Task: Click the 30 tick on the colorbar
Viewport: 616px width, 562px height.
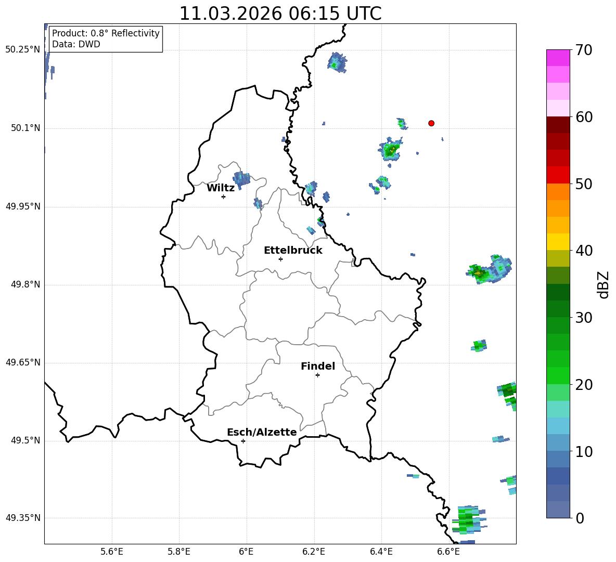Action: pyautogui.click(x=583, y=318)
